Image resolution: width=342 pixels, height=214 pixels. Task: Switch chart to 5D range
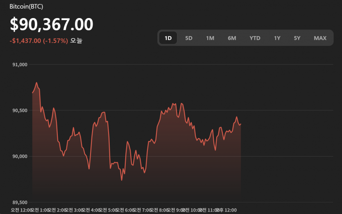point(189,38)
